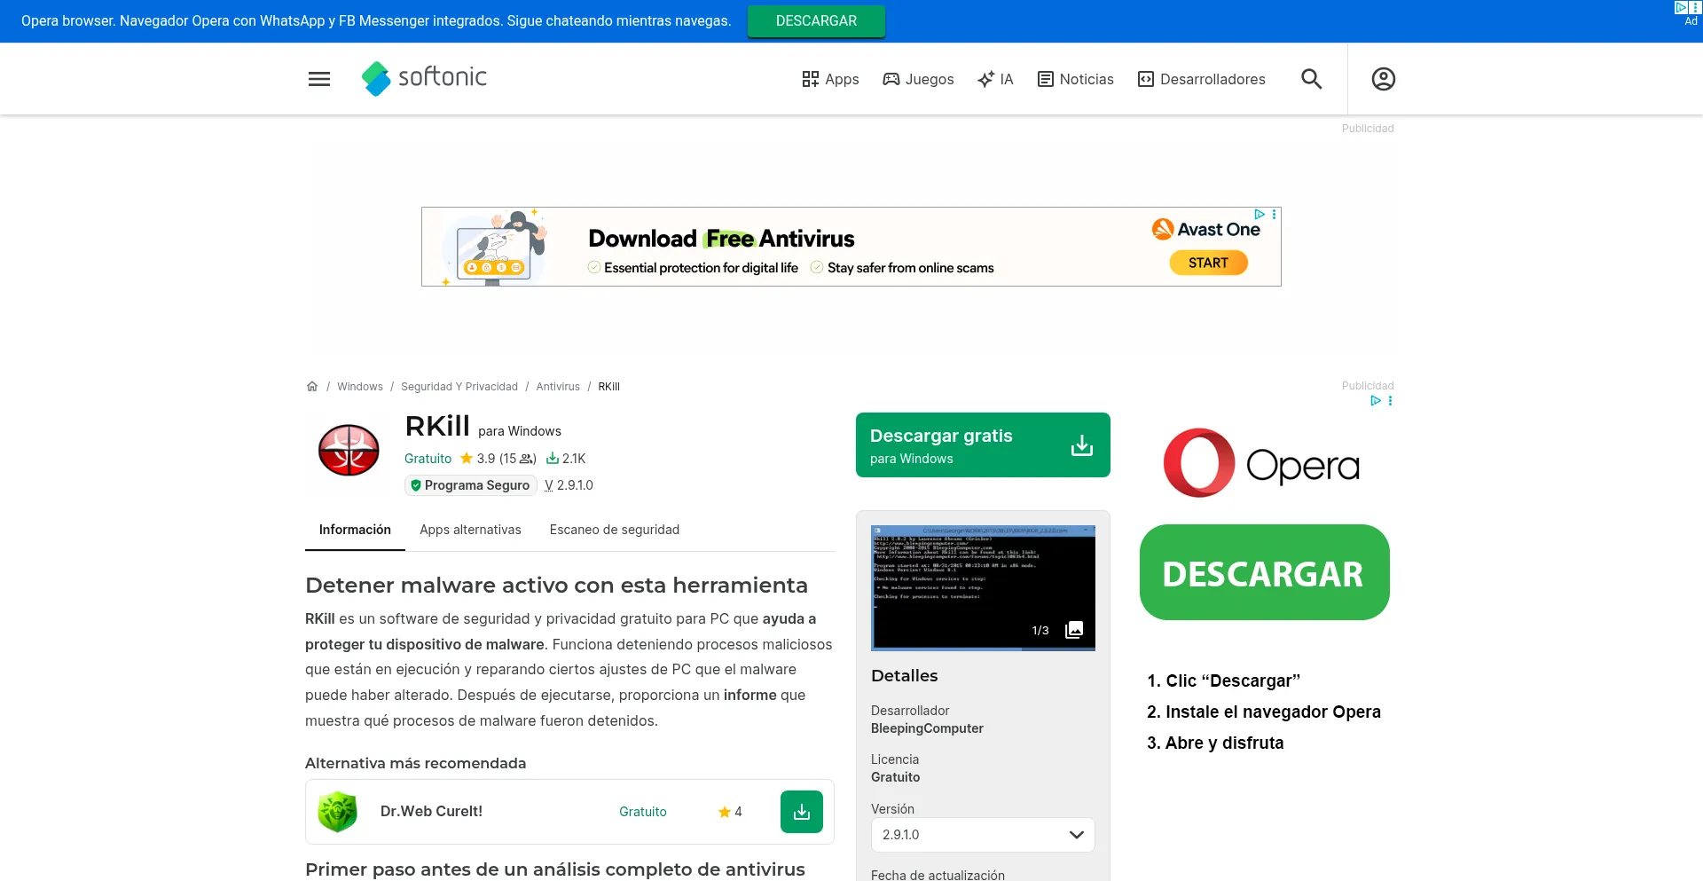Click the Opera logo in the sidebar ad

(x=1262, y=463)
